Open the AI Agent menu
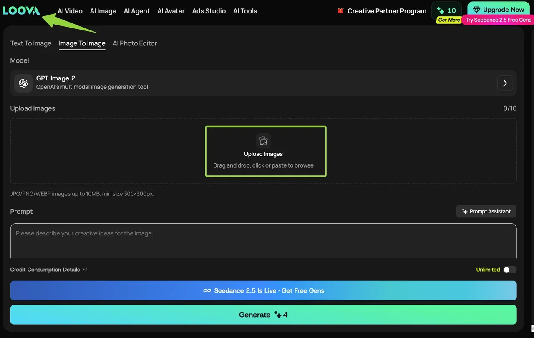 coord(137,11)
